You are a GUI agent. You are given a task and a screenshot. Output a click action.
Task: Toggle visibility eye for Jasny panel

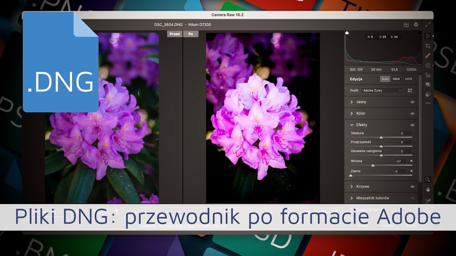coord(413,102)
